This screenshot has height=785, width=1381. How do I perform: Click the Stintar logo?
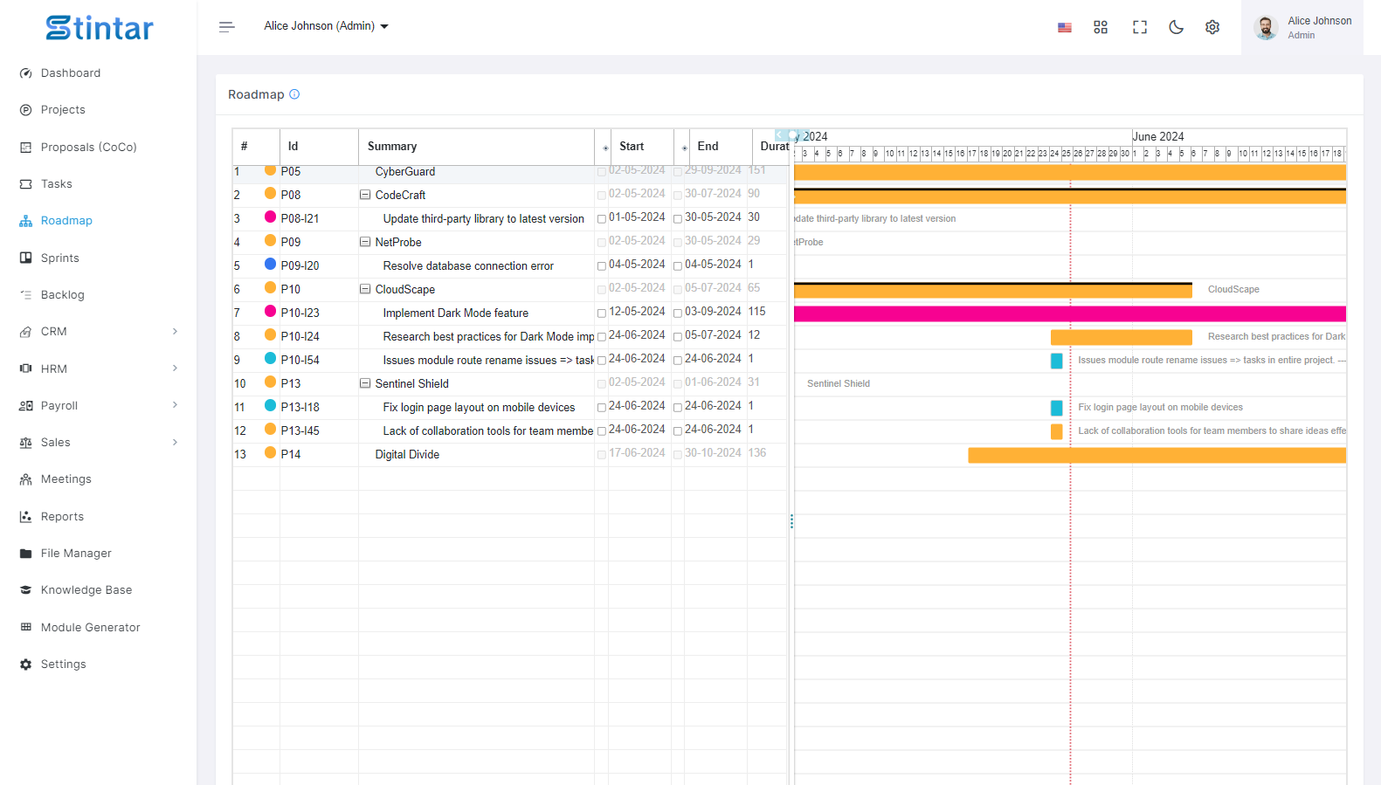pos(100,28)
